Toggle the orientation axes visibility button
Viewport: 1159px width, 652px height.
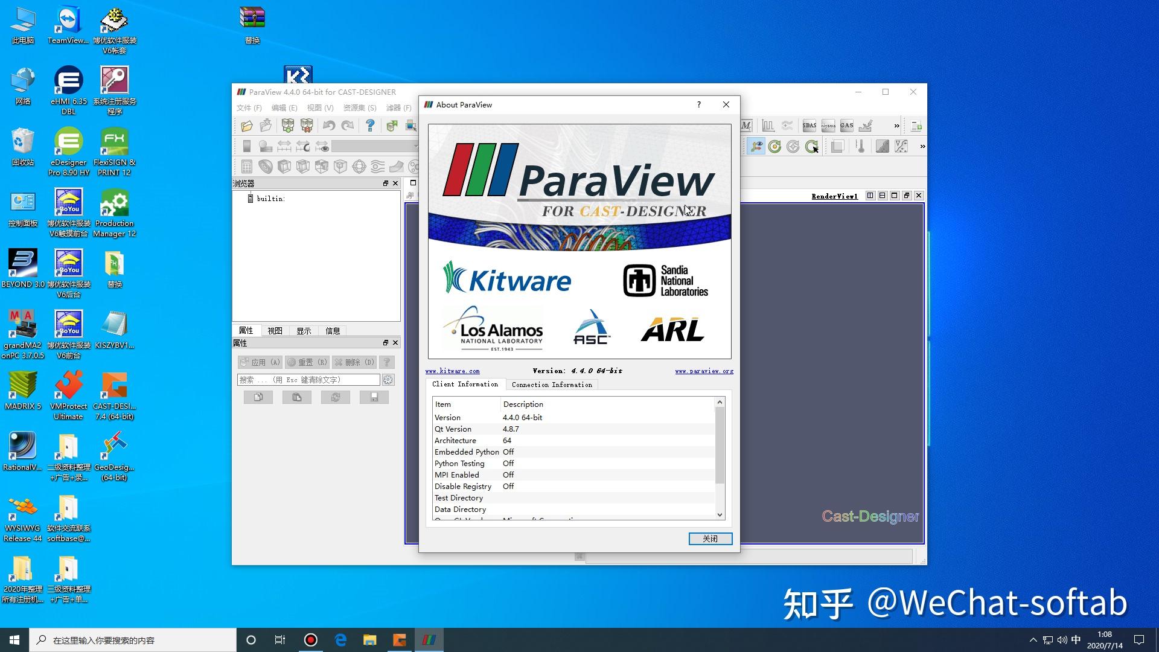[756, 146]
